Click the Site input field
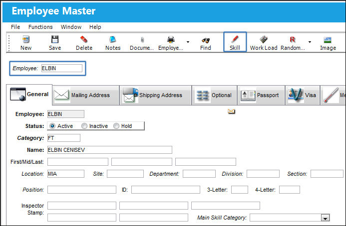Image resolution: width=346 pixels, height=226 pixels. coord(125,174)
